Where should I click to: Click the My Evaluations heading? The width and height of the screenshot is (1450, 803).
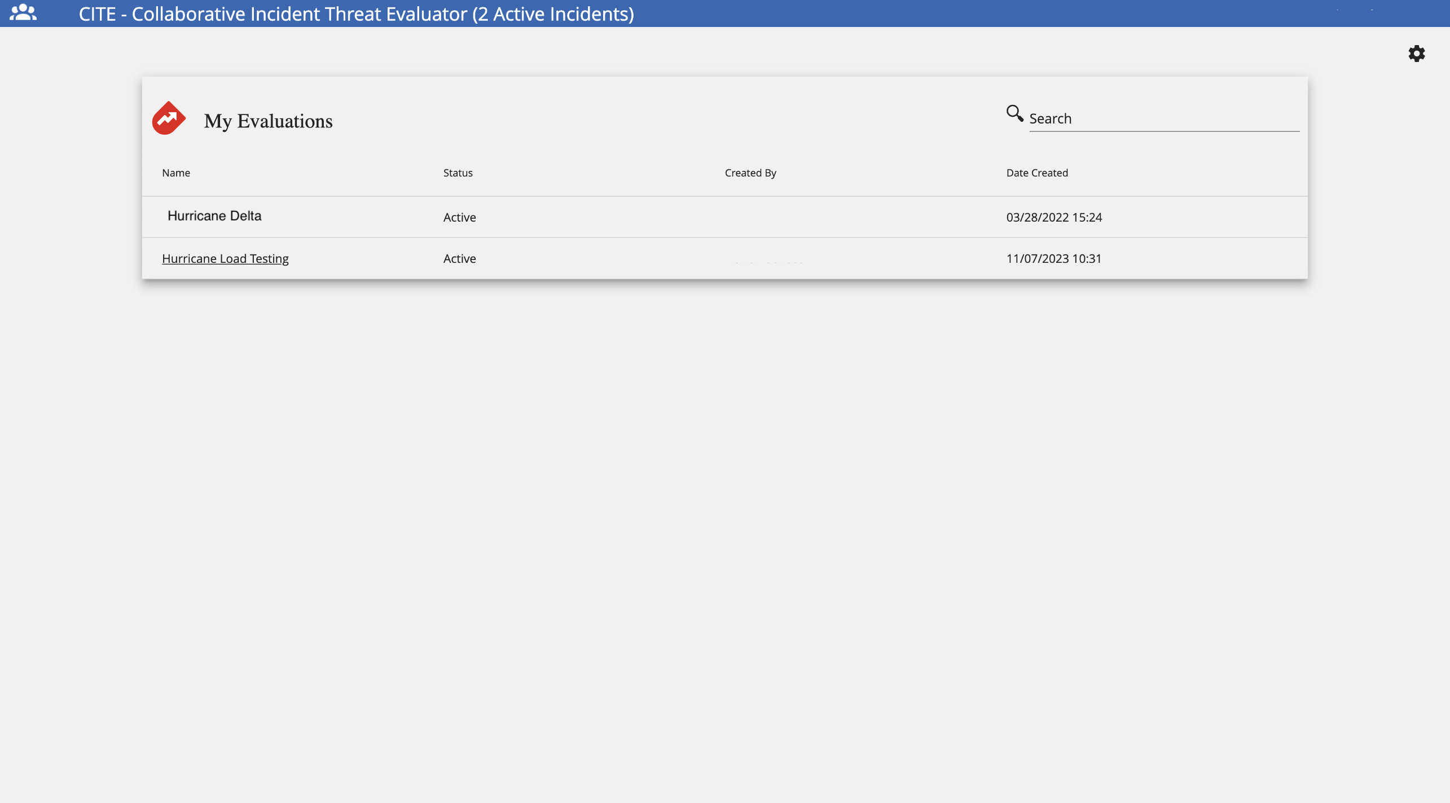pos(268,121)
